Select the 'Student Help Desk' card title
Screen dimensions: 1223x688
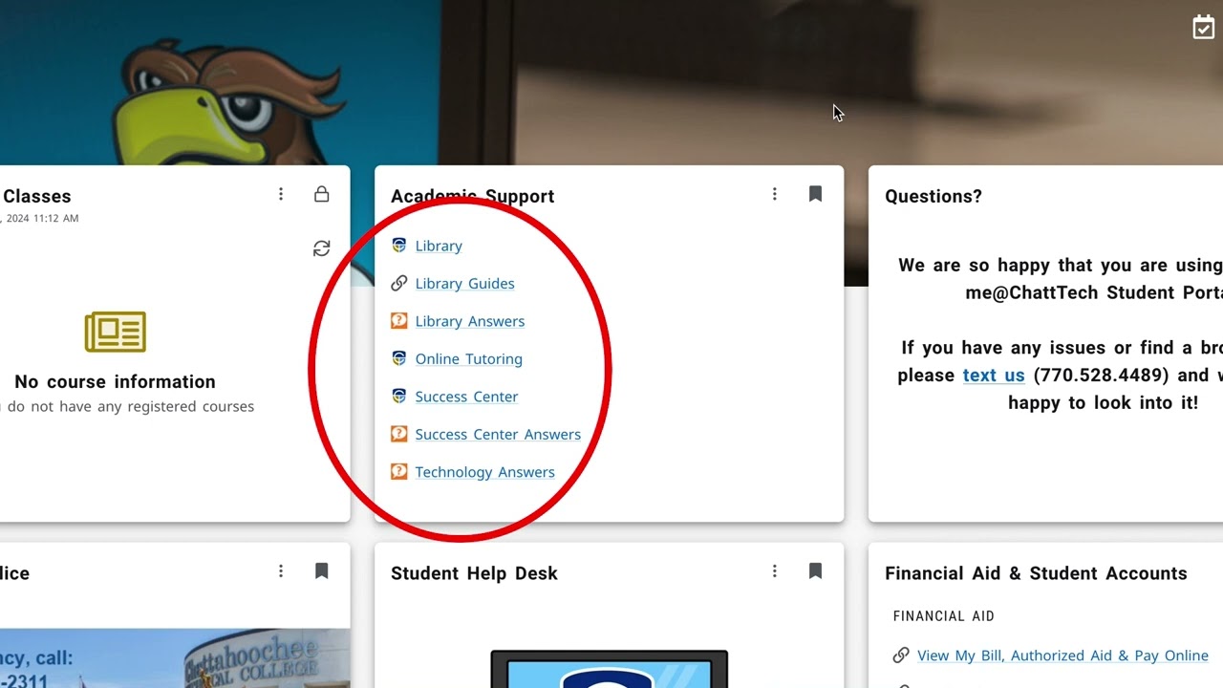[474, 573]
